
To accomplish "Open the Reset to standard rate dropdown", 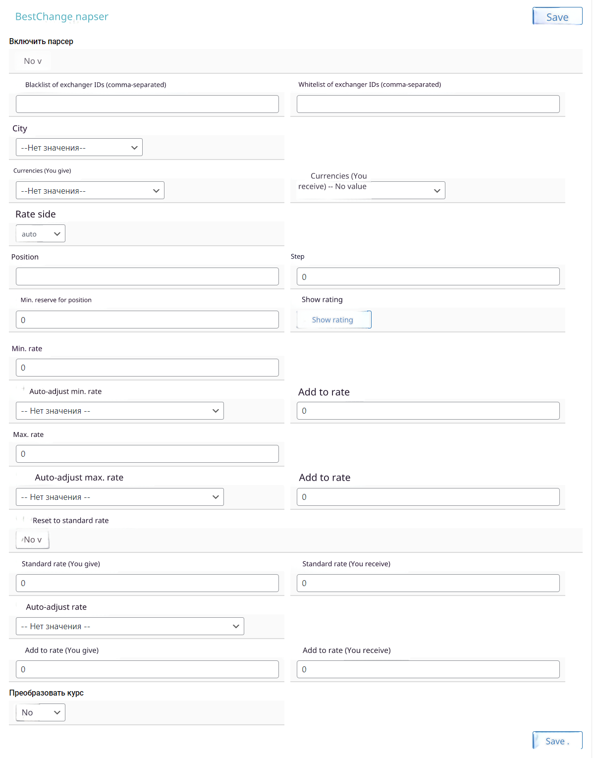I will coord(33,540).
